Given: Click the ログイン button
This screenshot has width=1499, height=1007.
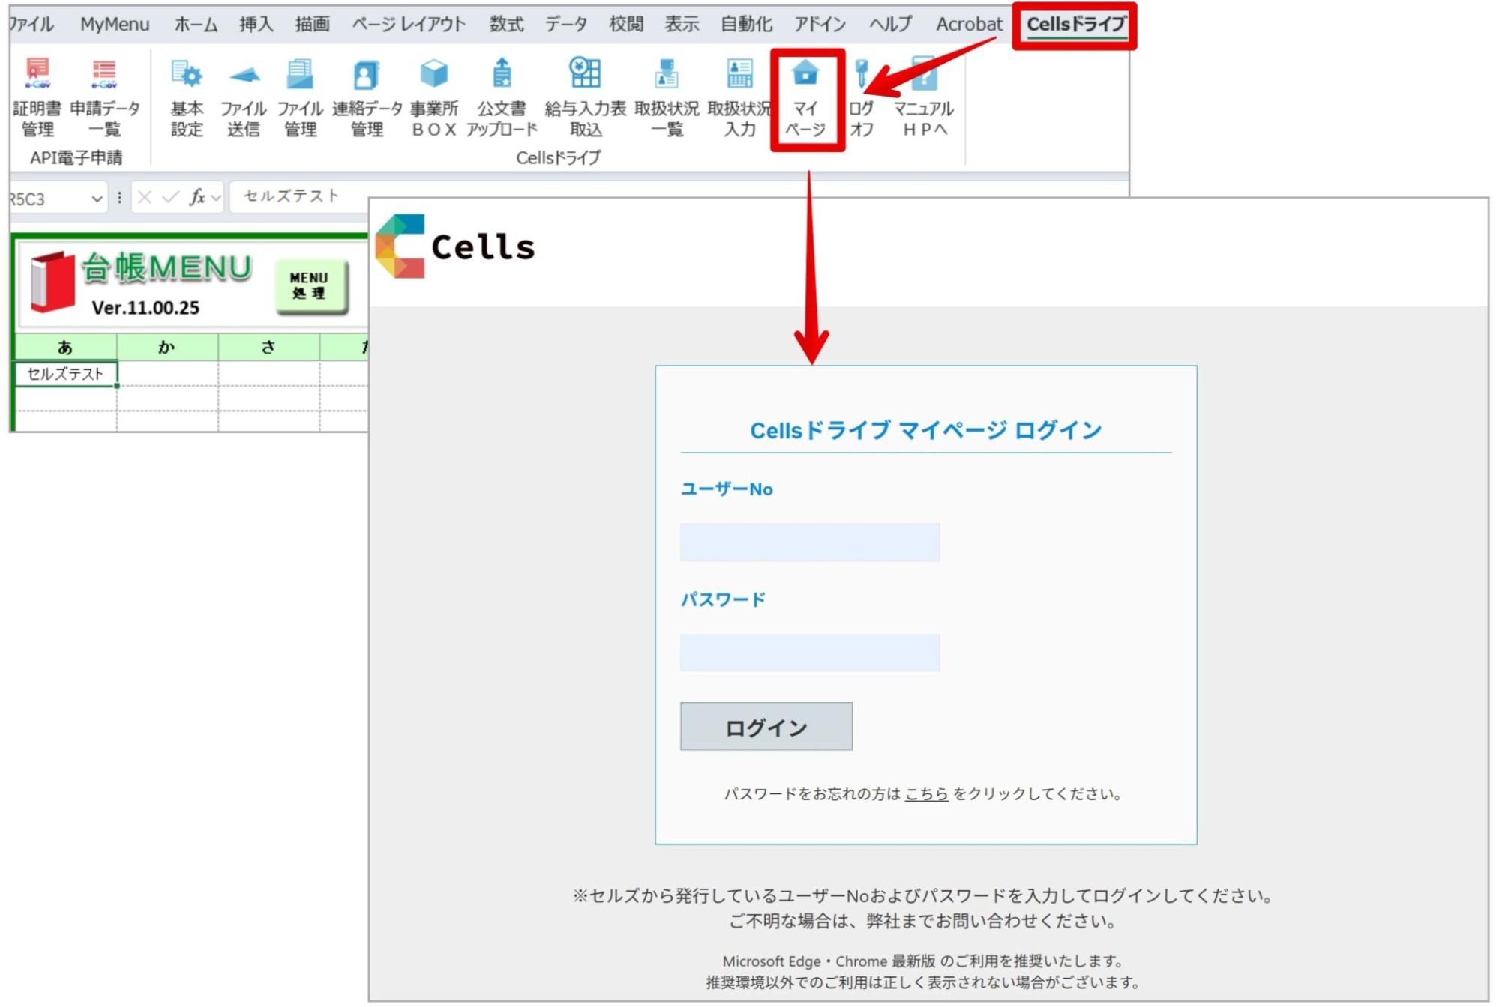Looking at the screenshot, I should [x=766, y=726].
